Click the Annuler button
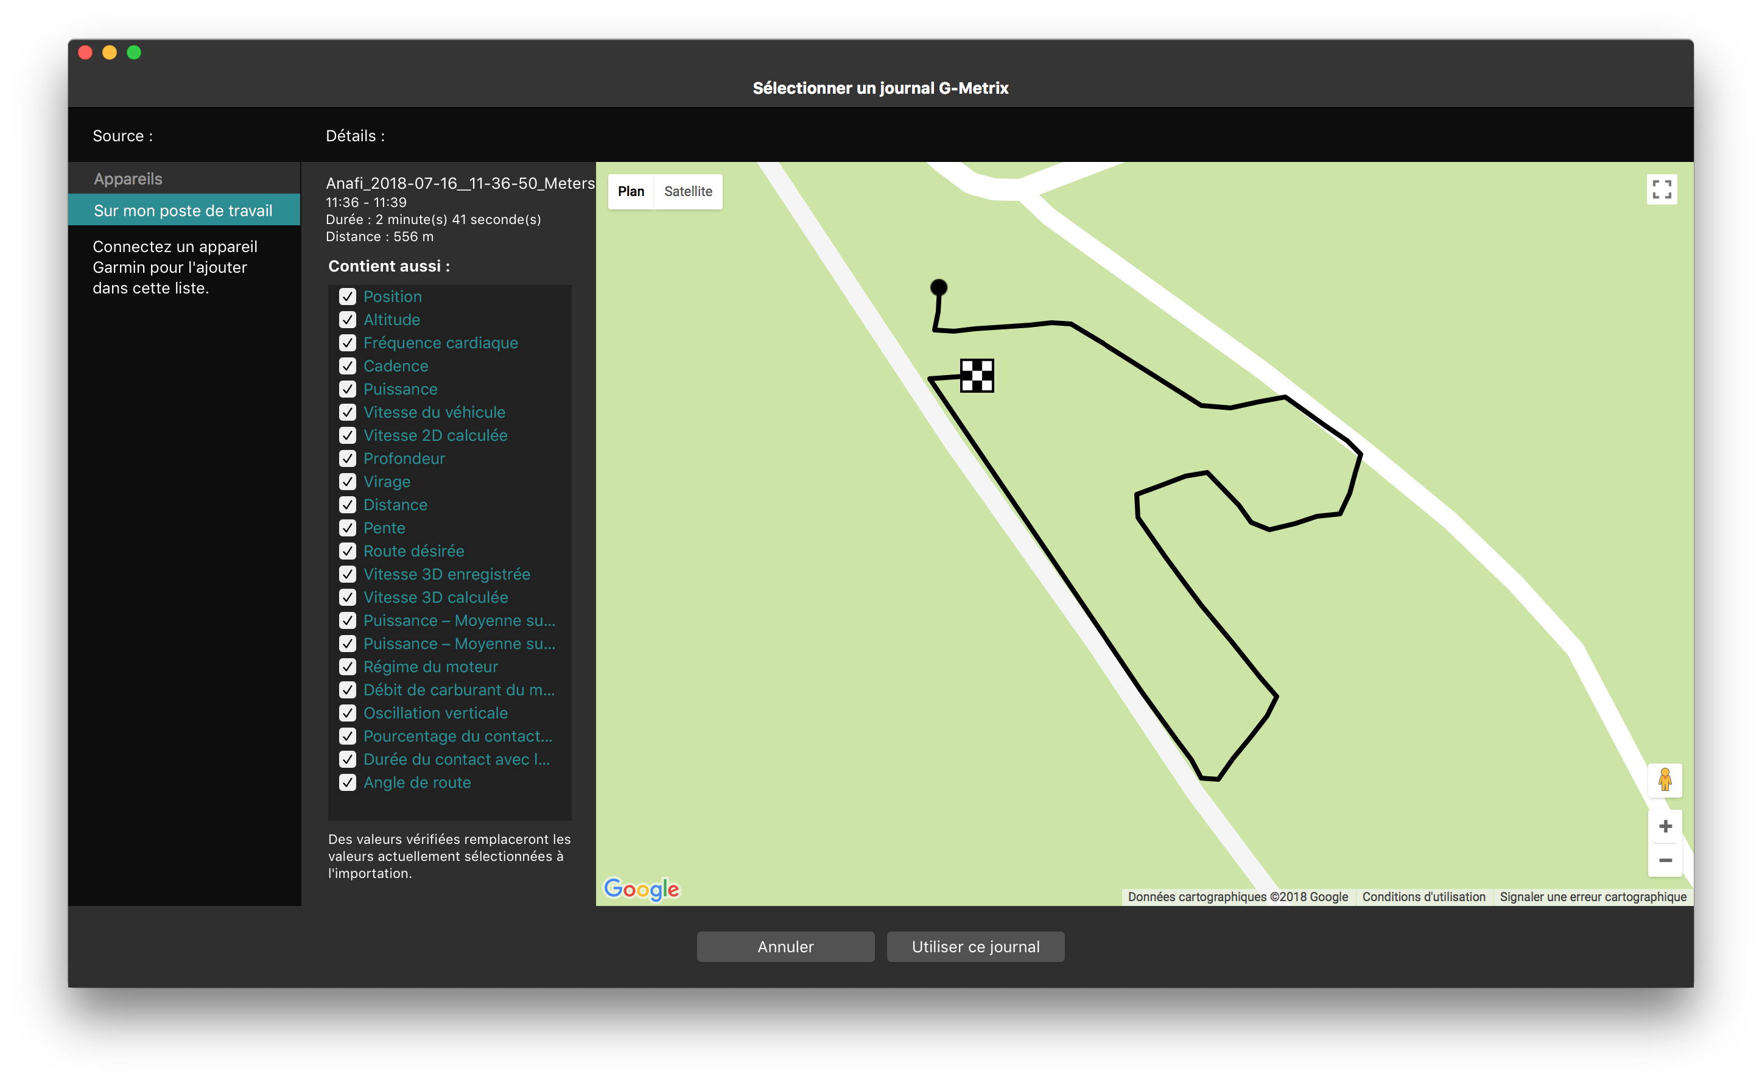The width and height of the screenshot is (1762, 1085). click(x=785, y=947)
